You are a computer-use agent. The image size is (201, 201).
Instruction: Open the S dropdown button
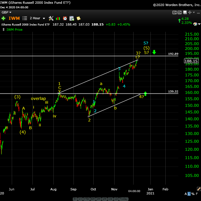(175, 12)
